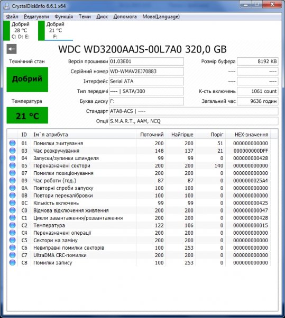Click HEX value 000000000047
The height and width of the screenshot is (318, 285).
pos(251,210)
